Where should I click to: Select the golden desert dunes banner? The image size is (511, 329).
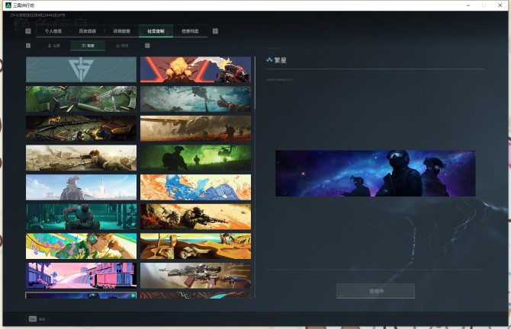[195, 246]
